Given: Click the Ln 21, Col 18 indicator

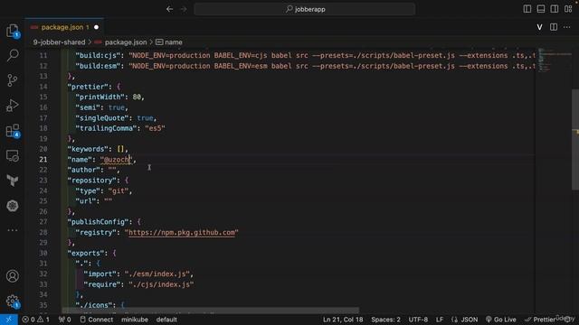Looking at the screenshot, I should pyautogui.click(x=343, y=320).
